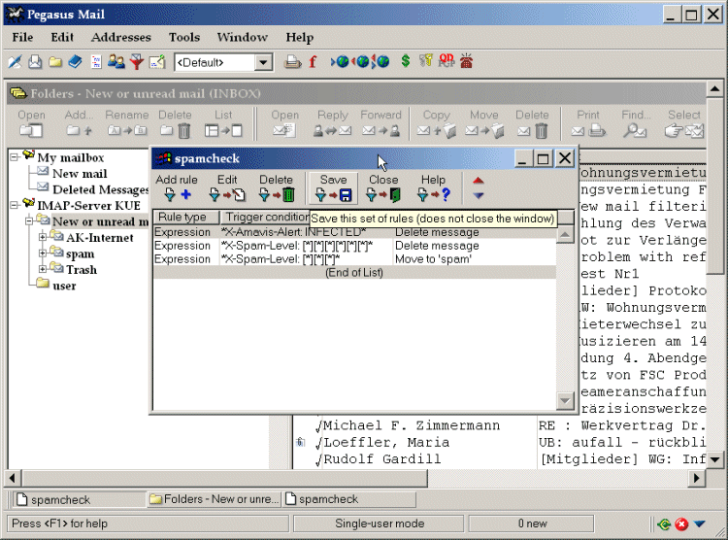Click the first globe check-mail icon
Screen dimensions: 728x540
pos(341,61)
